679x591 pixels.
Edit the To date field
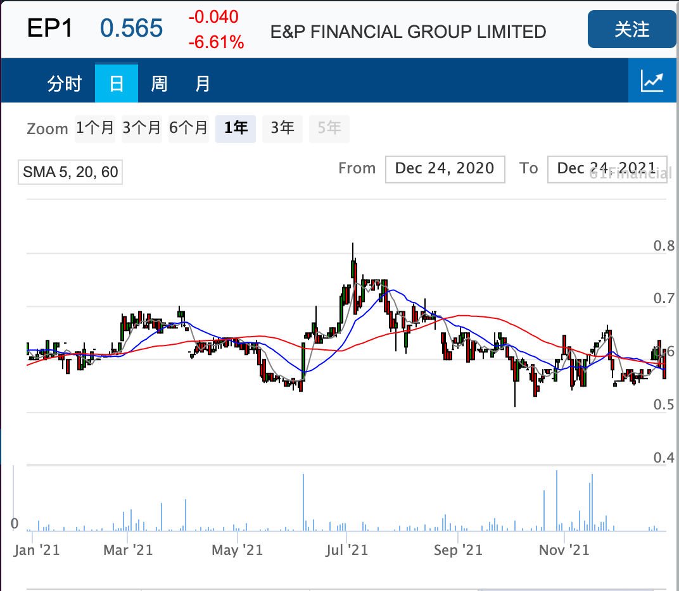607,169
